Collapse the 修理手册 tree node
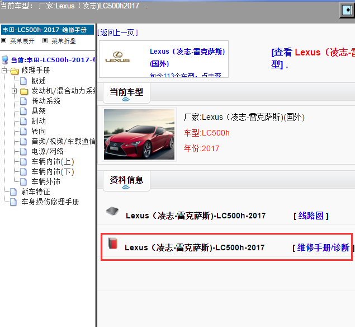Screen dimensions: 355x327 pos(4,71)
